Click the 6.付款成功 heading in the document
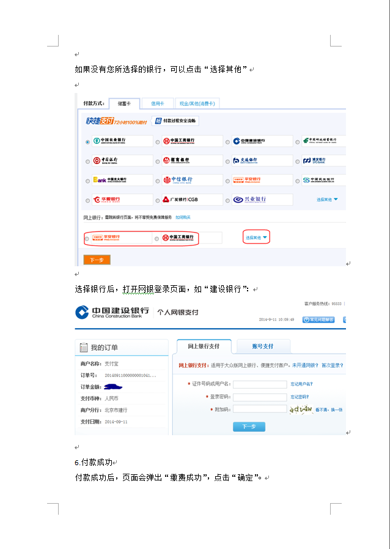This screenshot has width=390, height=549. (94, 462)
